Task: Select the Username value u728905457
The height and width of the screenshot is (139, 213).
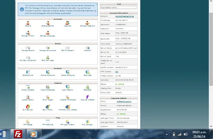Action: pyautogui.click(x=121, y=25)
